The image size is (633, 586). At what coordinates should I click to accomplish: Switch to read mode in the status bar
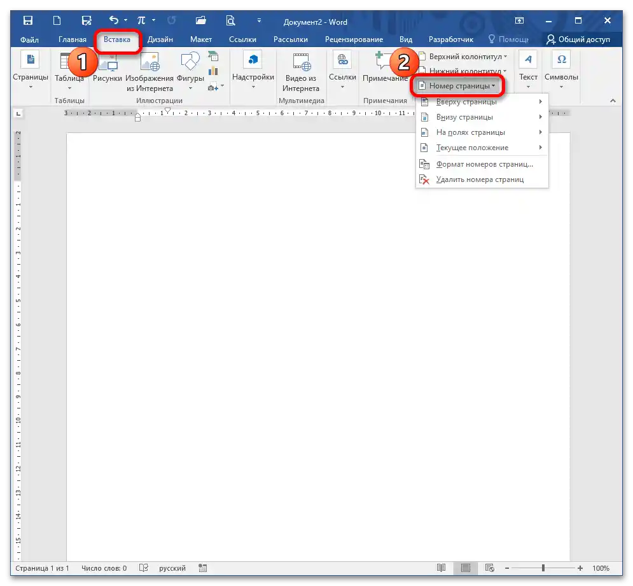(x=442, y=568)
